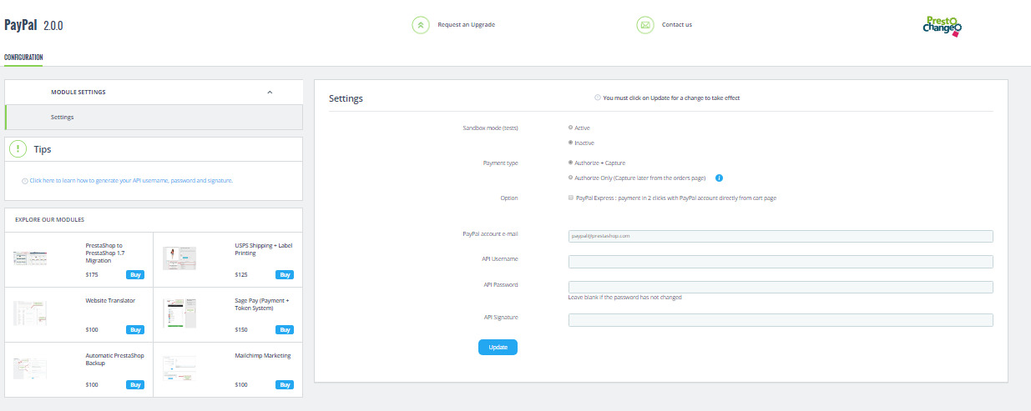Image resolution: width=1031 pixels, height=411 pixels.
Task: Click into the API Username field
Action: (781, 262)
